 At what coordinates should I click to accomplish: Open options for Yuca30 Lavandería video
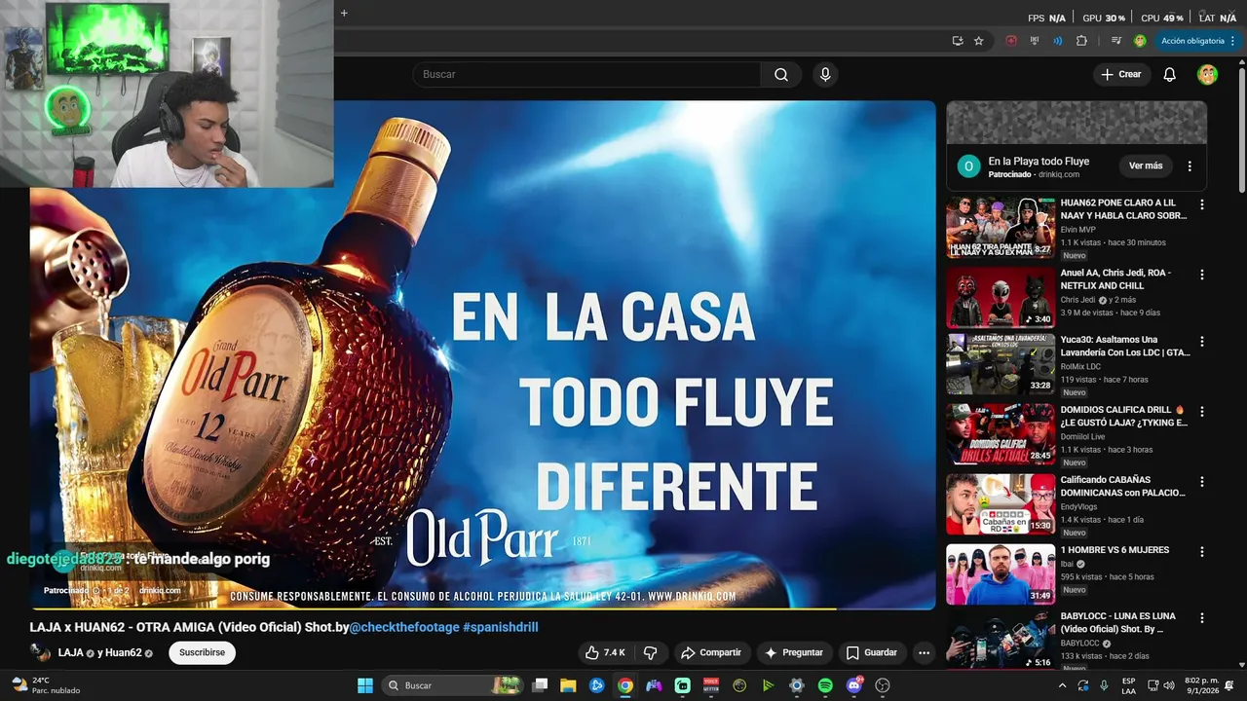1201,341
